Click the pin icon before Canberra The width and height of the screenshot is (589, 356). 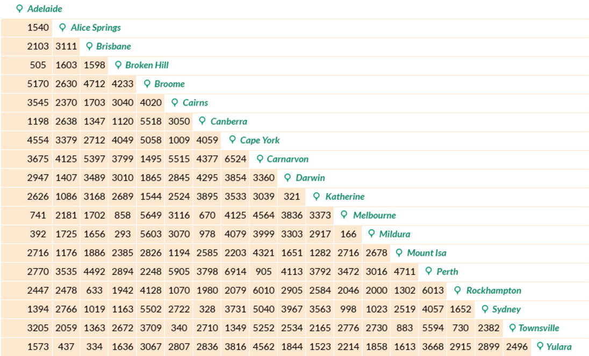click(x=203, y=121)
